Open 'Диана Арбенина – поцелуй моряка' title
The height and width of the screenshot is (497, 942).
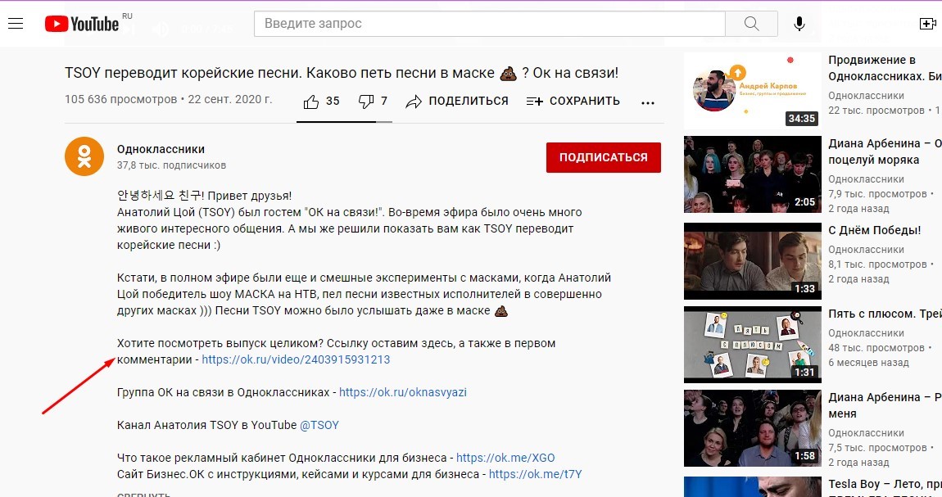click(x=885, y=151)
